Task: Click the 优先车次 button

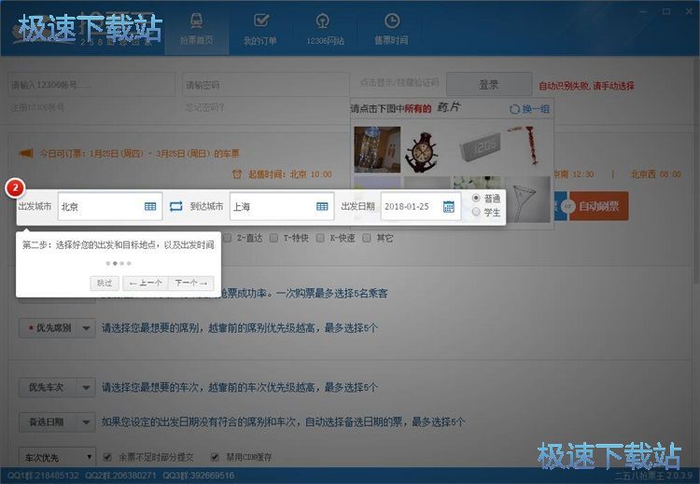Action: [49, 388]
